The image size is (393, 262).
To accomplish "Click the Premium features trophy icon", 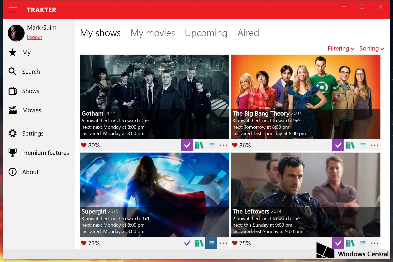I will pos(13,153).
